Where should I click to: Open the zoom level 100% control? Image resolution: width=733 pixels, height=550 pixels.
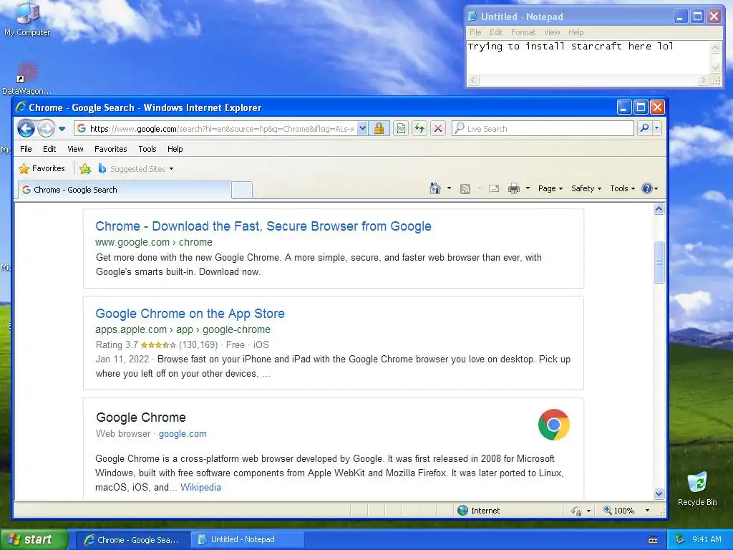tap(619, 510)
